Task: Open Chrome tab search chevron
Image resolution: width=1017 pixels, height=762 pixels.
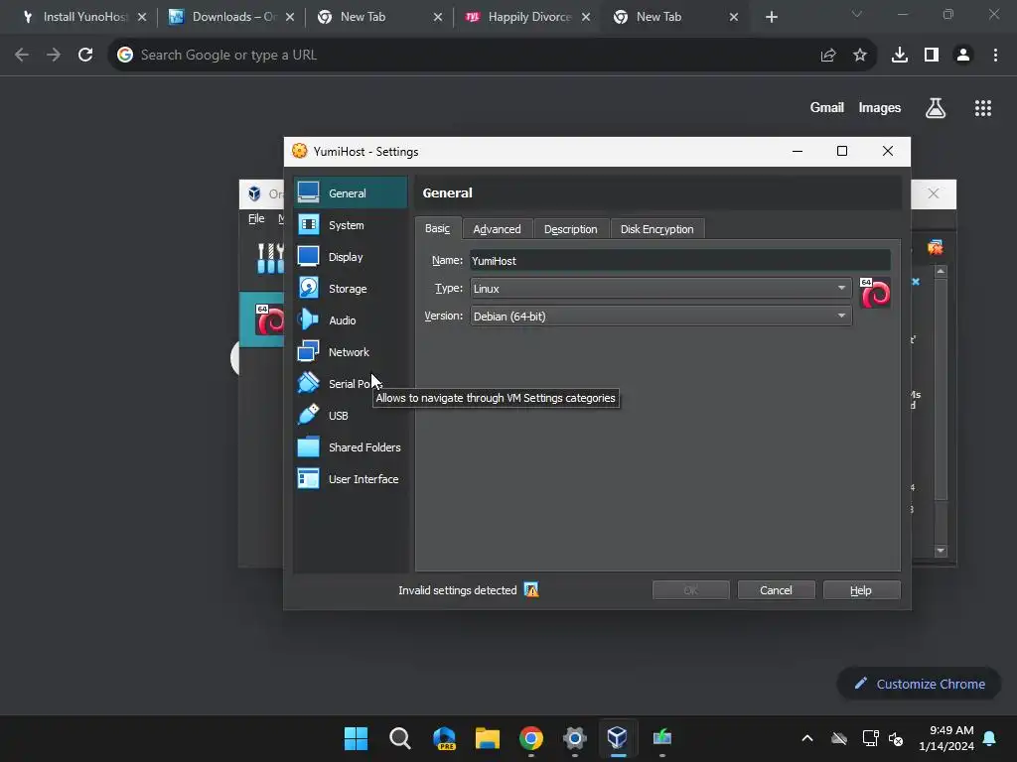Action: 856,14
